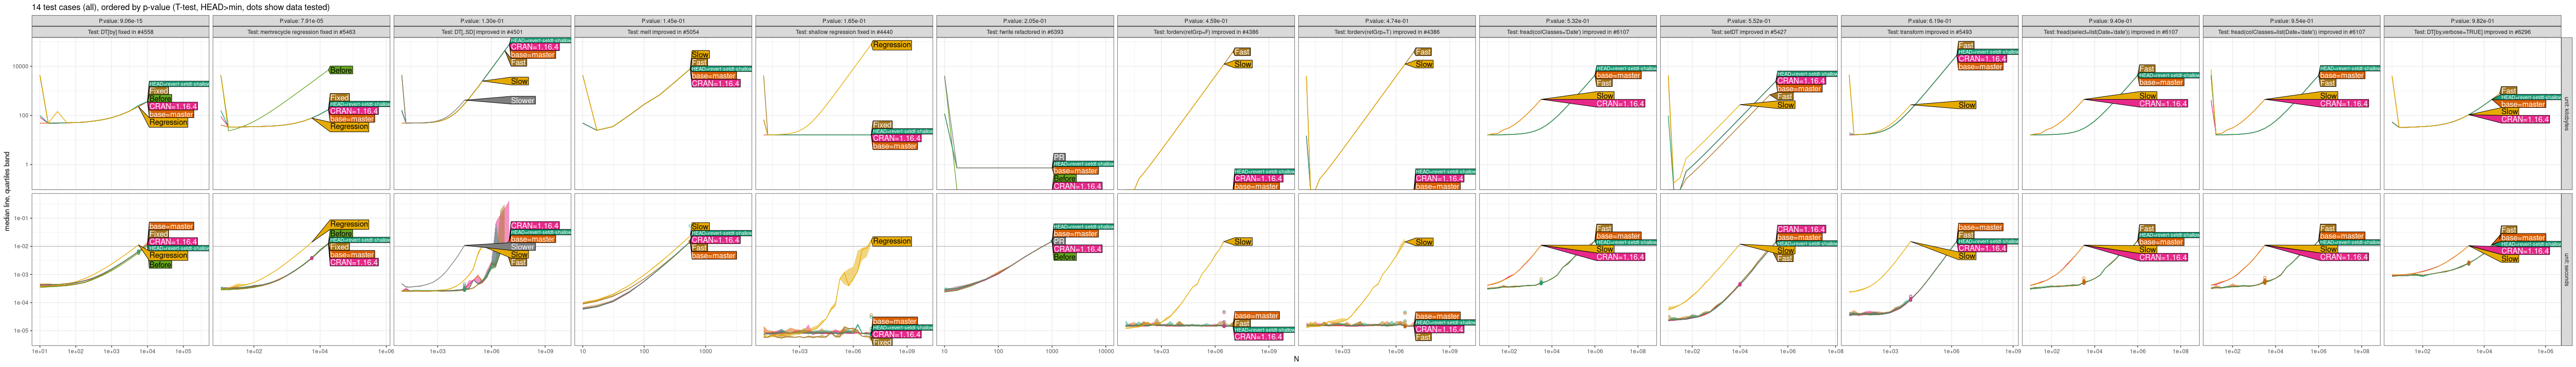
Task: Click gray 'PR' label in #6393 kilobytes panel
Action: pos(1059,156)
